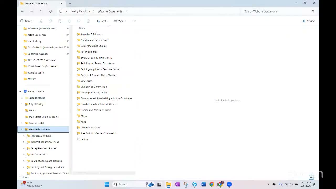Go up one folder level with the Up arrow
Image resolution: width=336 pixels, height=189 pixels.
41,11
